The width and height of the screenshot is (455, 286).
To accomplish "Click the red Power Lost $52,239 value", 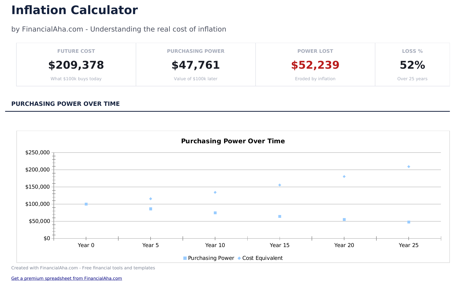I will click(x=315, y=65).
